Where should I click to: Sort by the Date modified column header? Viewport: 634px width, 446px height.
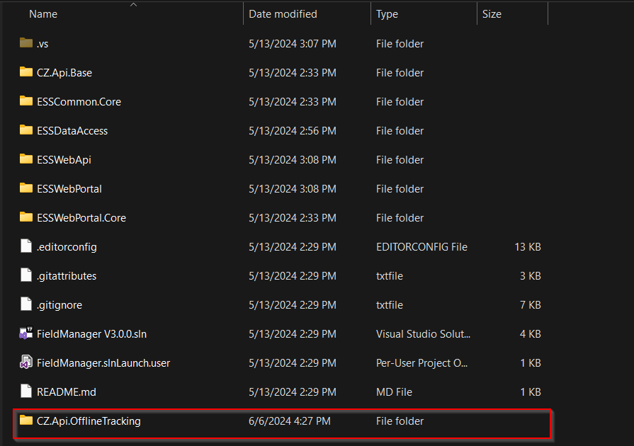click(283, 14)
